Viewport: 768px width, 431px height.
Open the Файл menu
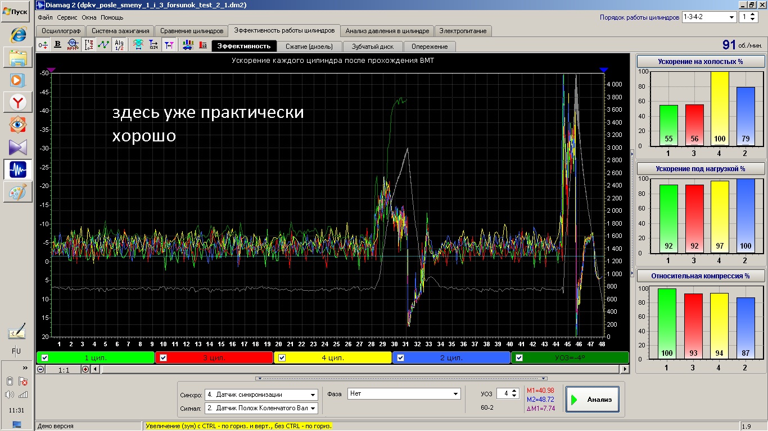(45, 17)
